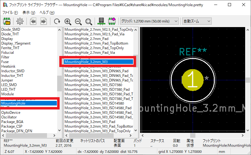This screenshot has width=251, height=155.
Task: Show the next footprint arrow
Action: 44,21
